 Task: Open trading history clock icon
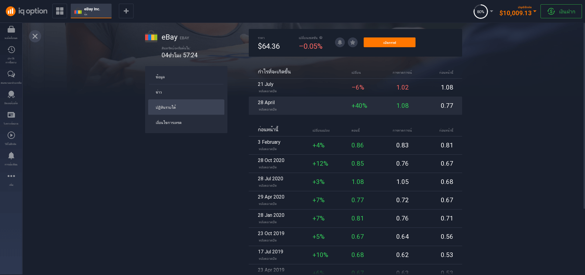coord(11,50)
